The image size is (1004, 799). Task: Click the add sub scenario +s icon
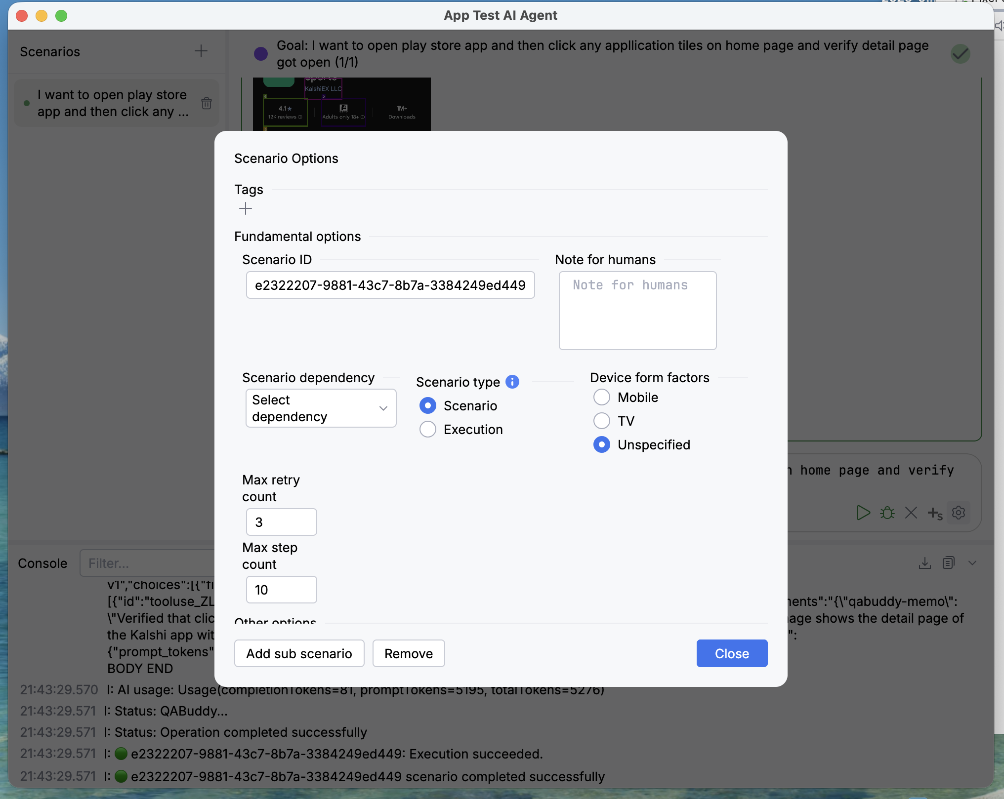click(x=935, y=513)
